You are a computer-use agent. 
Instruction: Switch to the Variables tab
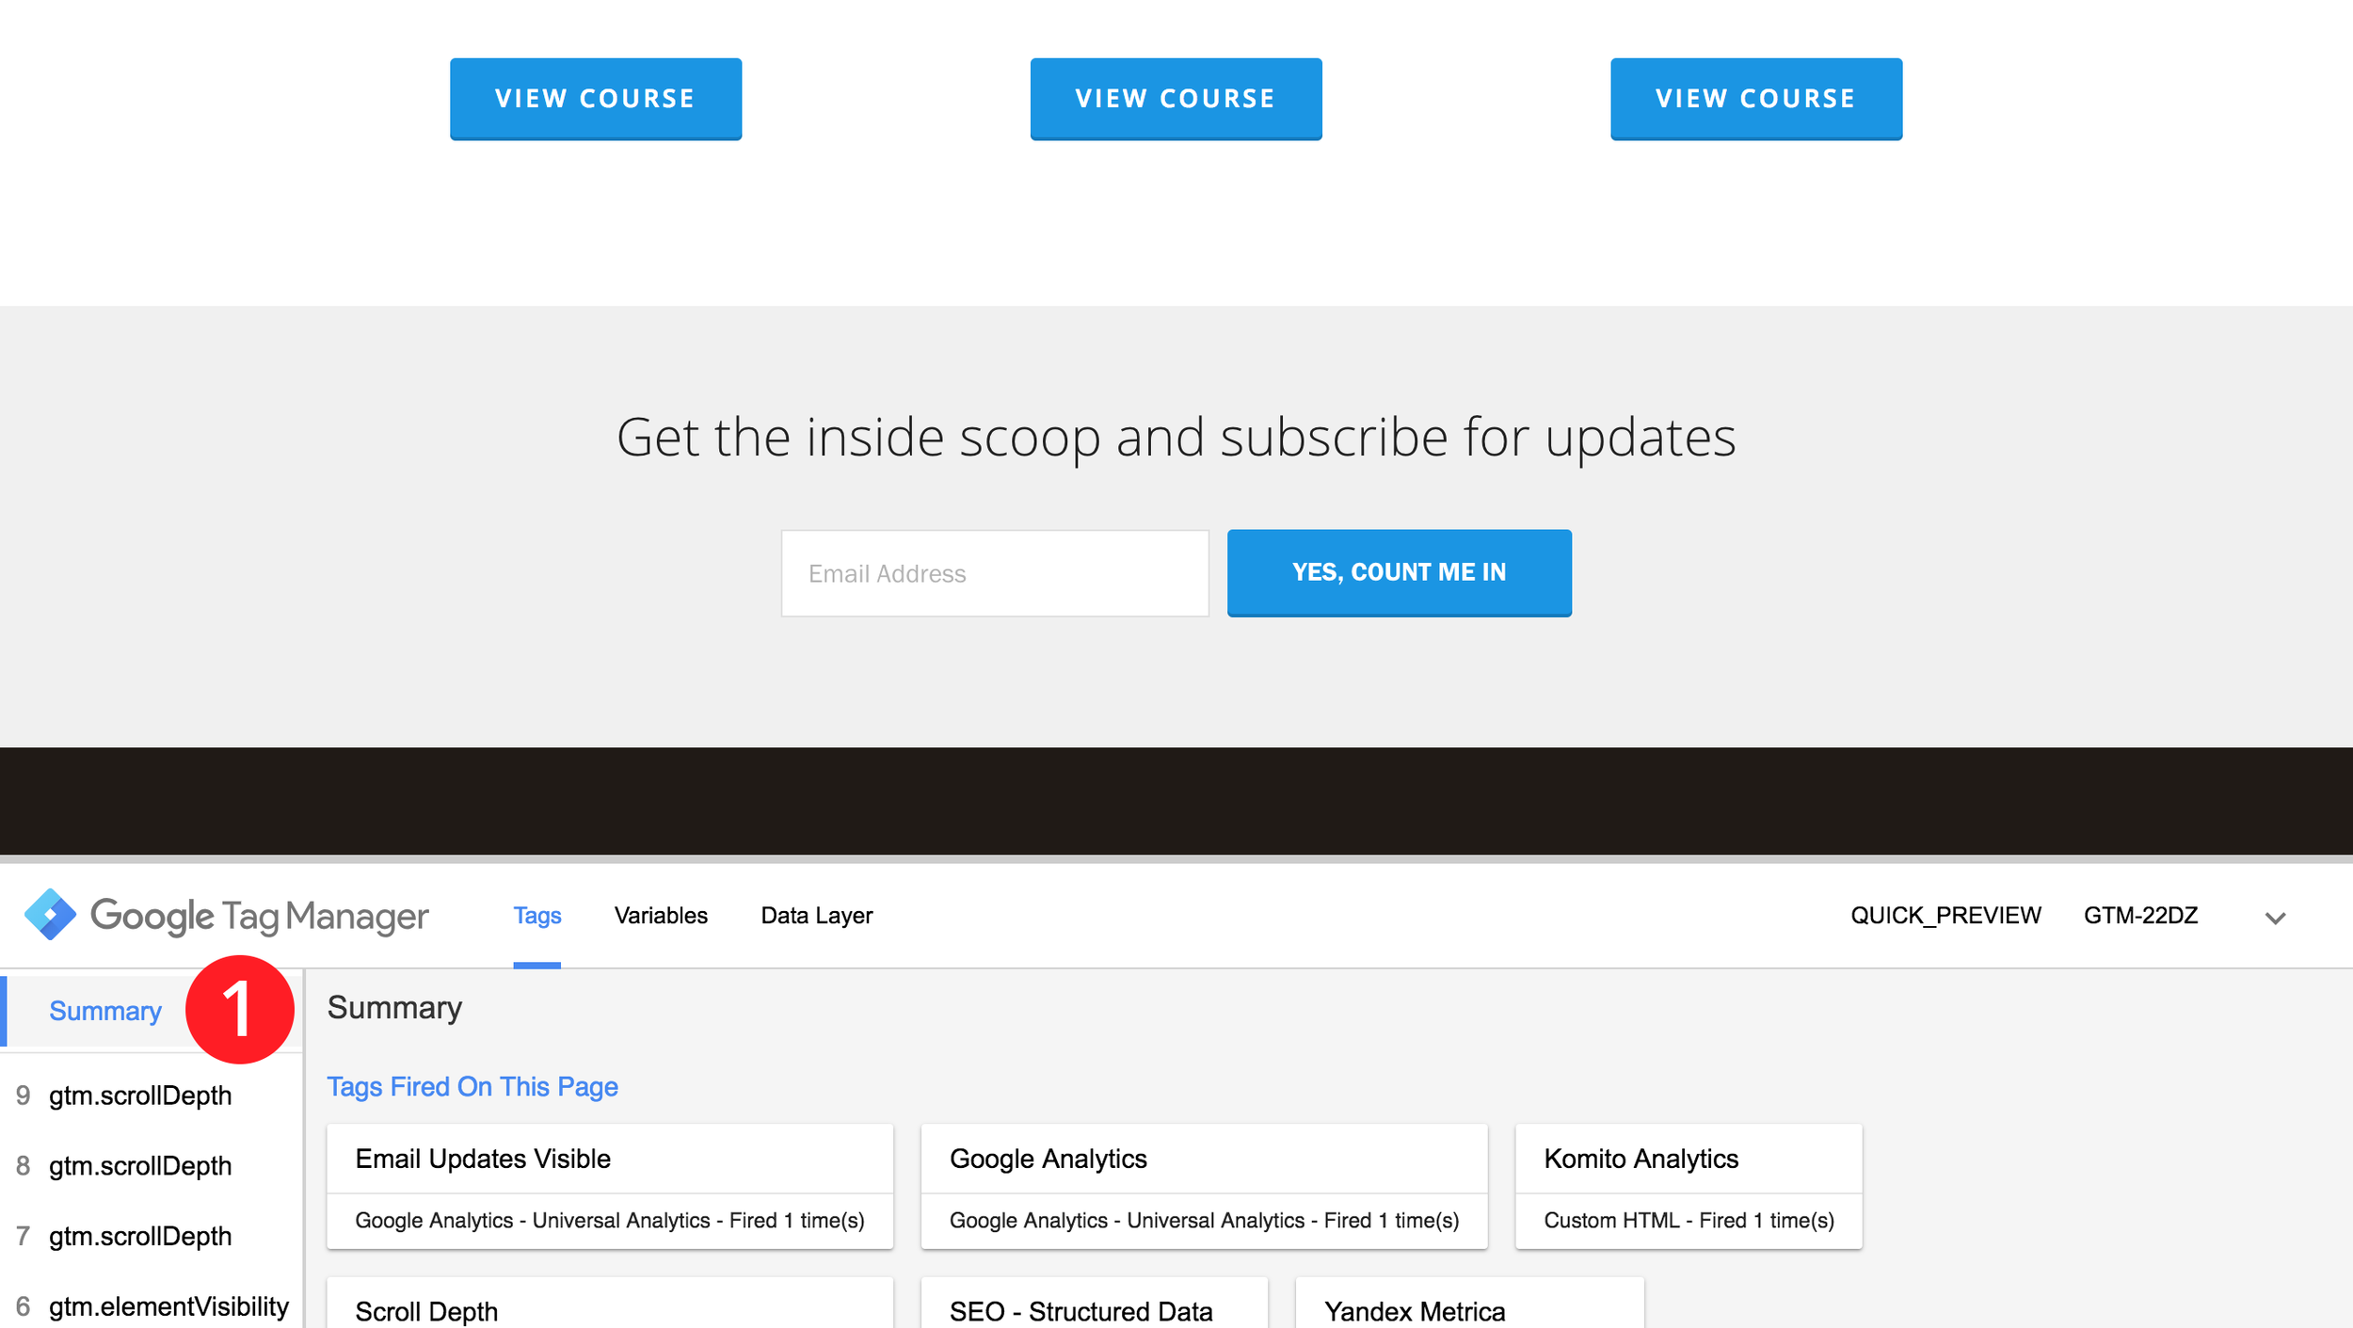click(660, 915)
